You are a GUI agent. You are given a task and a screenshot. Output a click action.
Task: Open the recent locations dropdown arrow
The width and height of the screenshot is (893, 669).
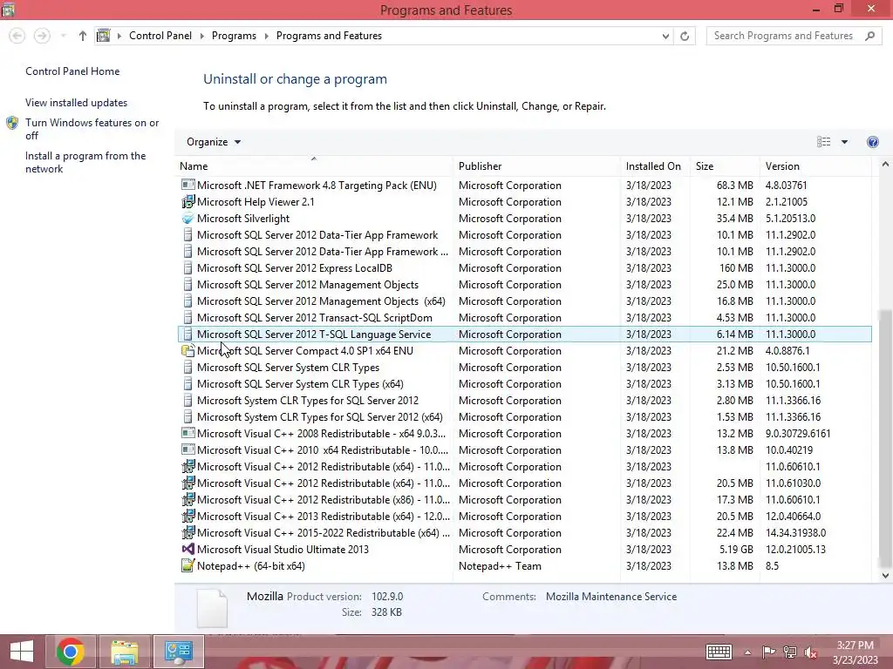pos(63,36)
